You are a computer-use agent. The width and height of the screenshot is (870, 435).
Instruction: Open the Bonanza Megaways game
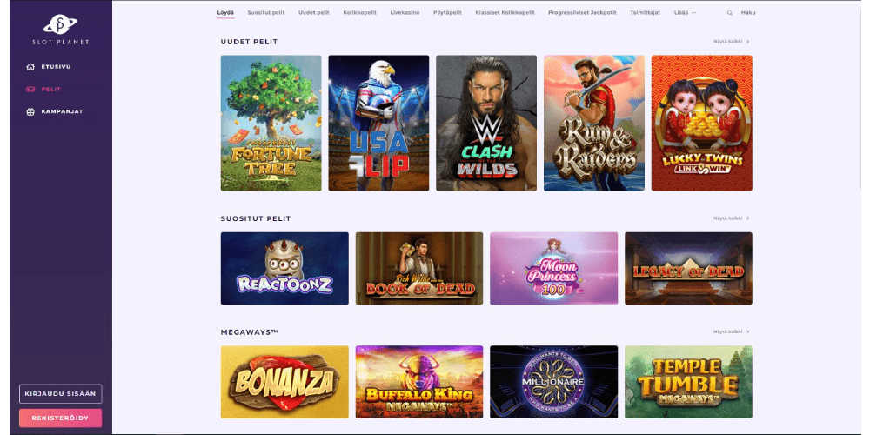coord(284,382)
